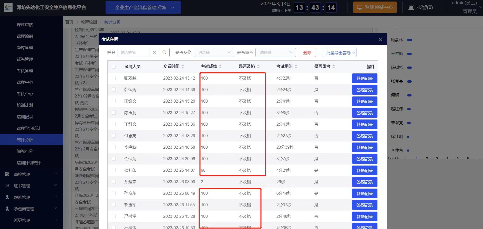Expand the 点检管理 menu
The height and width of the screenshot is (229, 483).
[x=56, y=174]
